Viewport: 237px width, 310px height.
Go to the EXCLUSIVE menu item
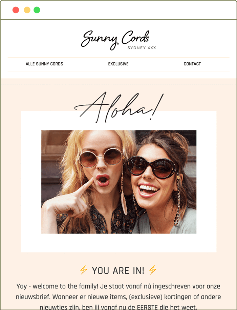(118, 64)
